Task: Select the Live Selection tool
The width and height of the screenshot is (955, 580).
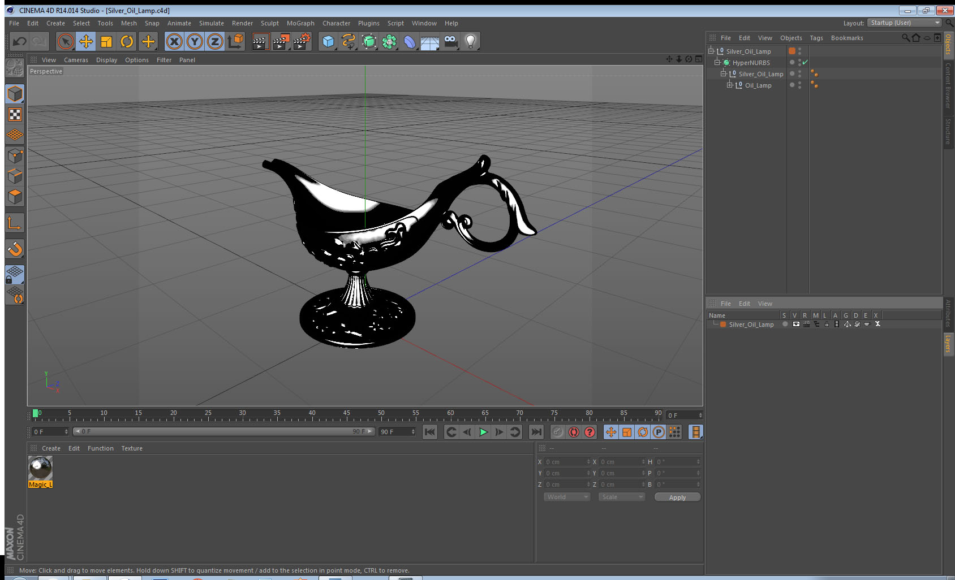Action: pos(66,41)
